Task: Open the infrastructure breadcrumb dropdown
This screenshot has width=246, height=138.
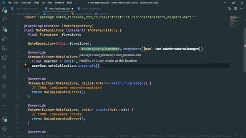Action: (x=24, y=14)
